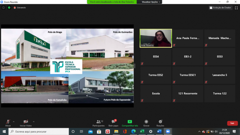This screenshot has height=135, width=240.
Task: Select the 121 Recorrente participant tile
Action: pyautogui.click(x=188, y=94)
